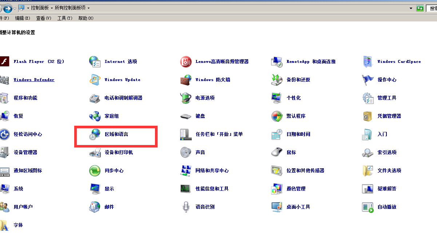Open 入门 getting started item
This screenshot has width=437, height=246.
coord(375,134)
